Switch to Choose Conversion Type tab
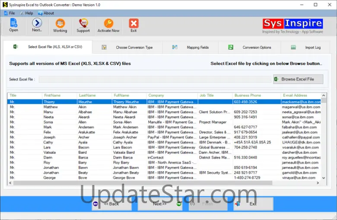 coord(127,47)
